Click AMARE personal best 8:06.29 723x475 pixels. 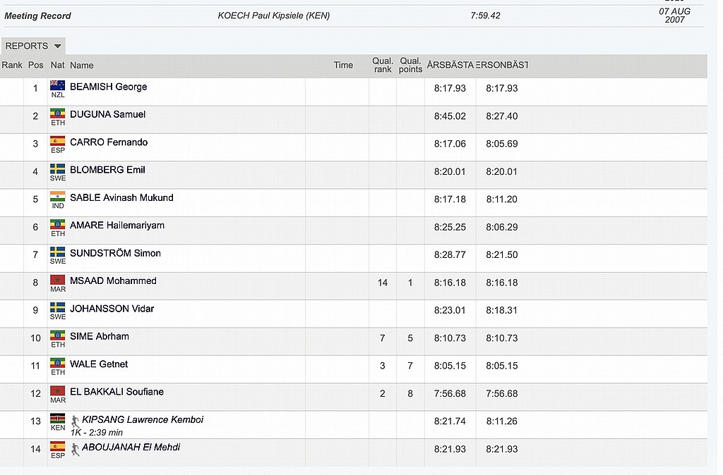pyautogui.click(x=502, y=228)
